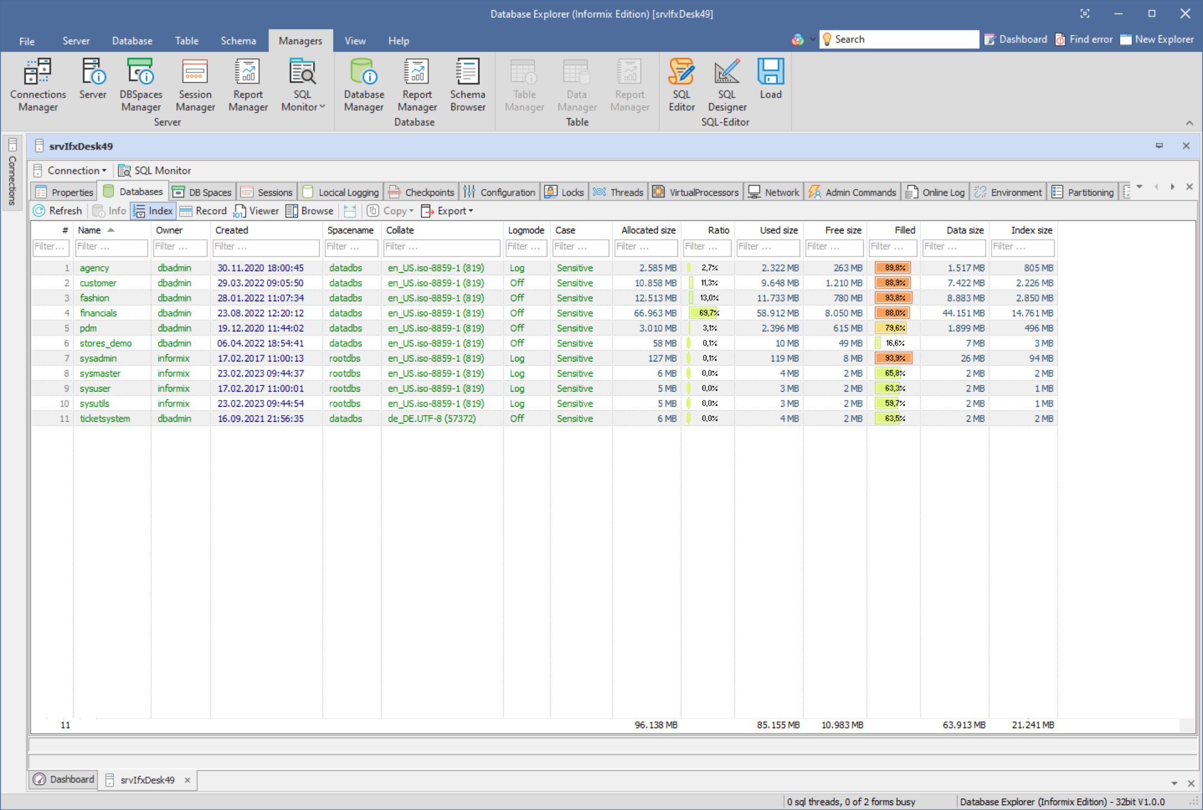Open the Checkpoints tab
The width and height of the screenshot is (1203, 810).
click(x=421, y=192)
